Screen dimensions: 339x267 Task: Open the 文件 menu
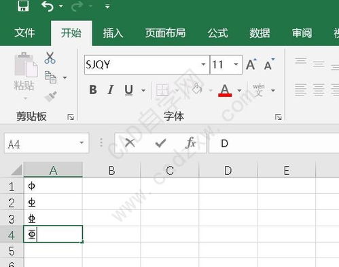coord(24,33)
